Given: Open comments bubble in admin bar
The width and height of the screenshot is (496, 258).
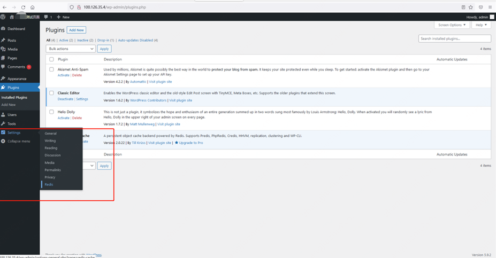Looking at the screenshot, I should tap(46, 17).
